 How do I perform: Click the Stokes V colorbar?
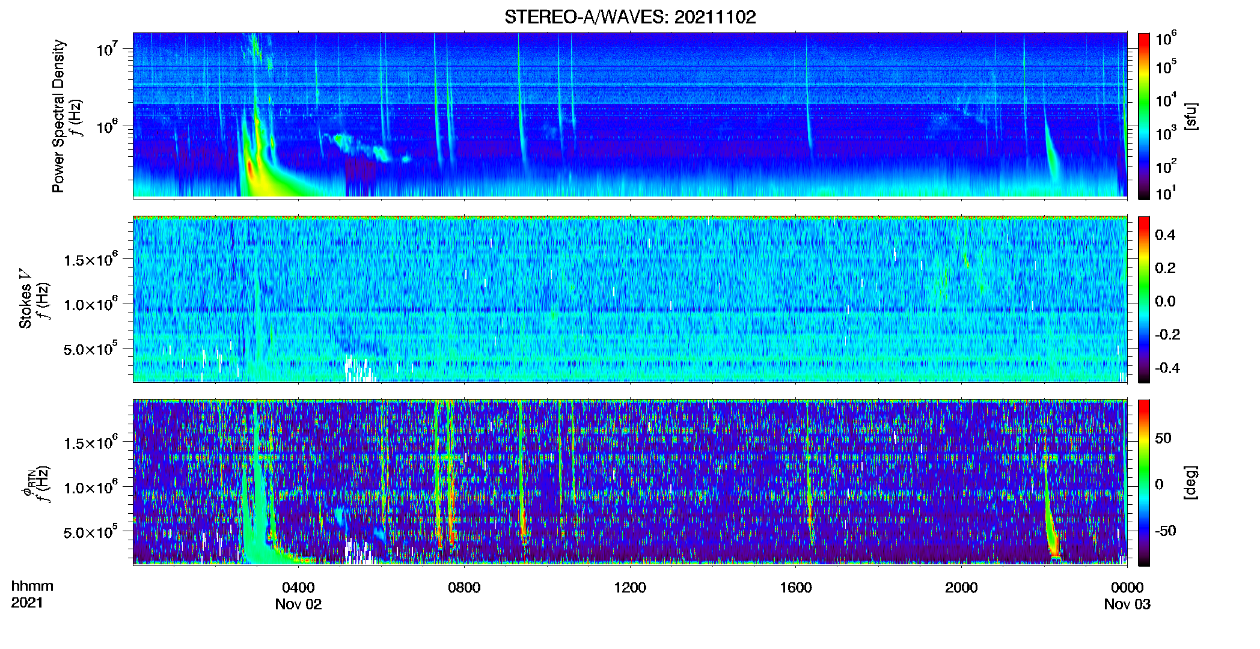pyautogui.click(x=1143, y=299)
